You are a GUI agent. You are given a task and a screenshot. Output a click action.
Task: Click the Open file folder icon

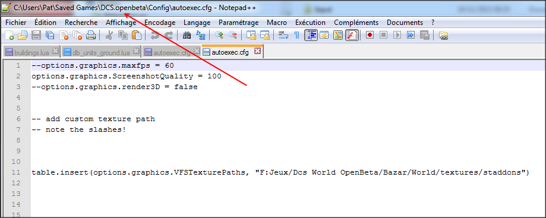(x=23, y=35)
